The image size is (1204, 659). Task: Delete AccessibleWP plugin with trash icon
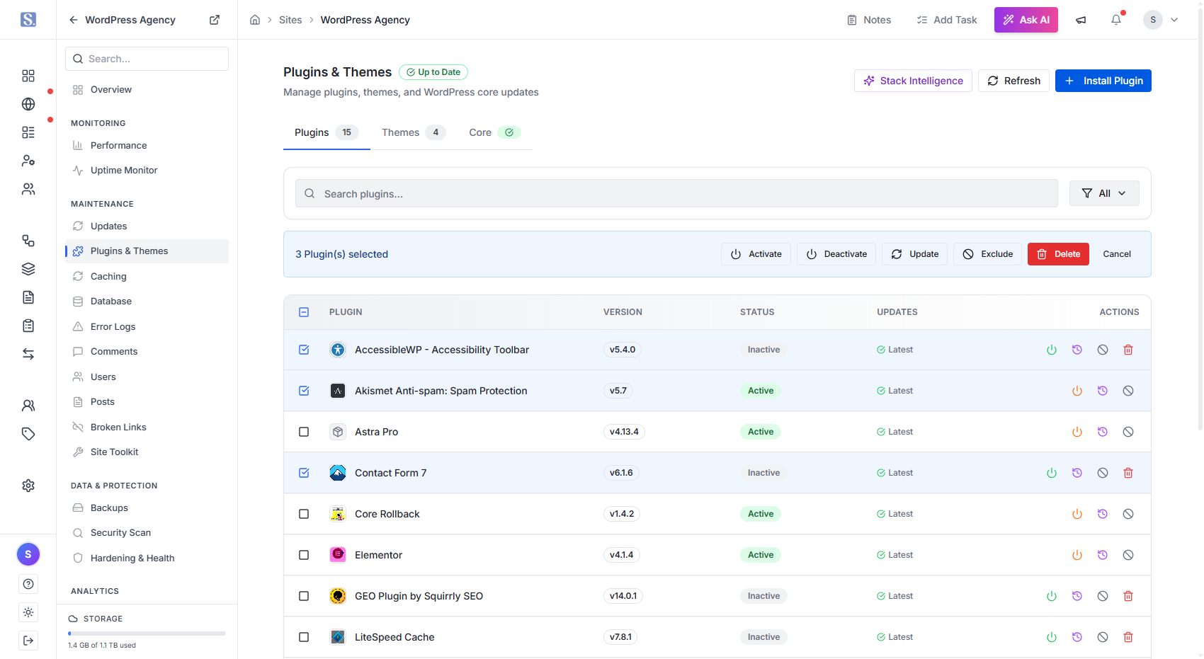(x=1128, y=350)
